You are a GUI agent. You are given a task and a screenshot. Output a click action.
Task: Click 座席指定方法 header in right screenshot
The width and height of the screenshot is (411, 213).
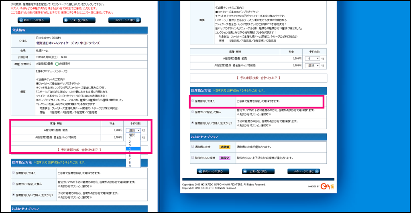click(258, 90)
